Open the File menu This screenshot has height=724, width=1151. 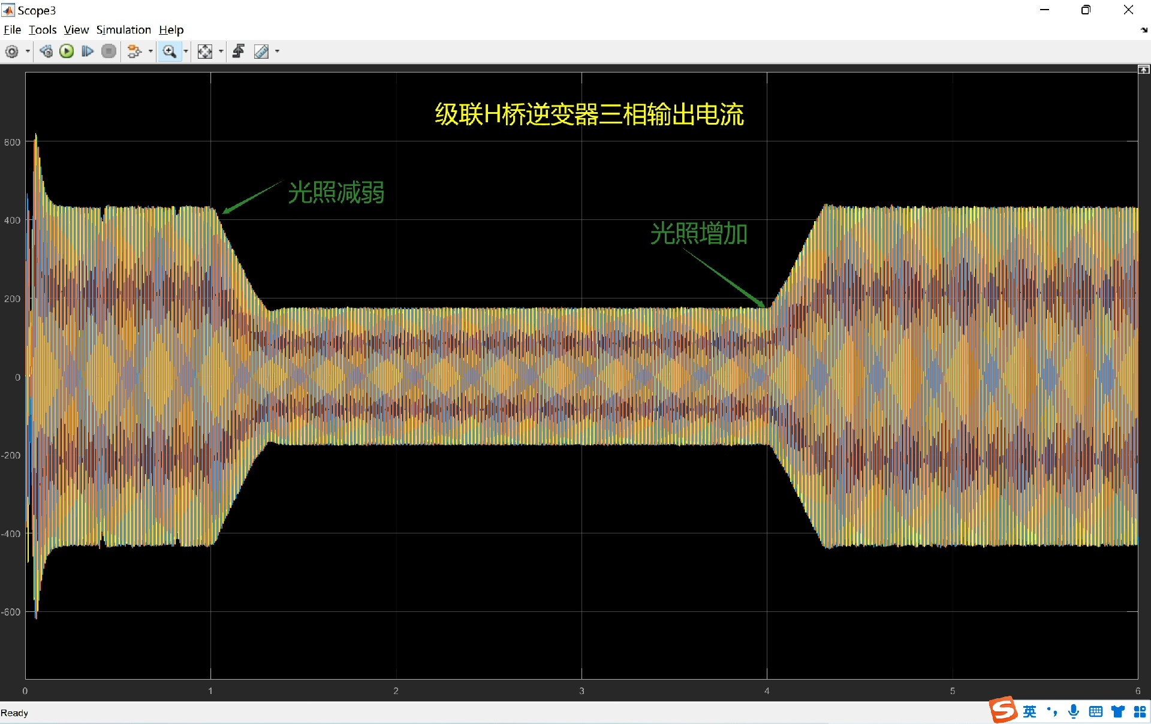12,30
